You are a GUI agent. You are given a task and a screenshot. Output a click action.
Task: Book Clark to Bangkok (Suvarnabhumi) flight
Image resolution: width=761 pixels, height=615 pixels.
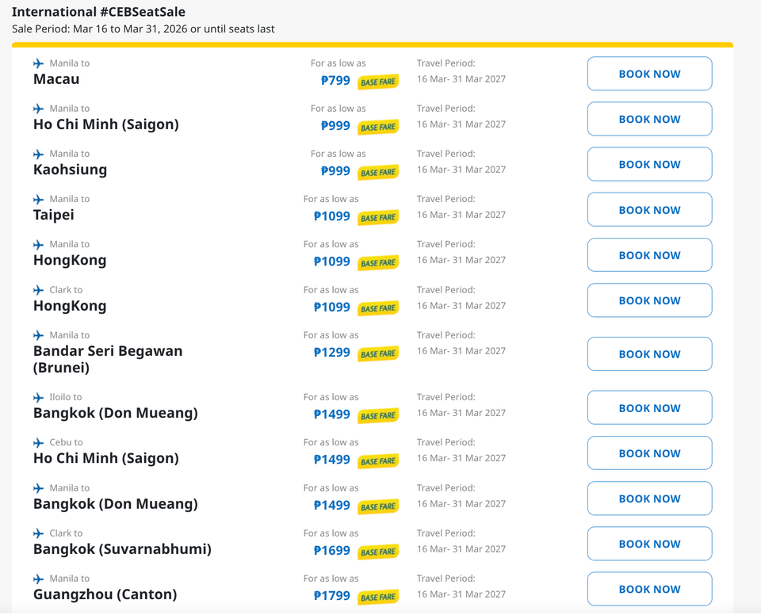point(649,544)
